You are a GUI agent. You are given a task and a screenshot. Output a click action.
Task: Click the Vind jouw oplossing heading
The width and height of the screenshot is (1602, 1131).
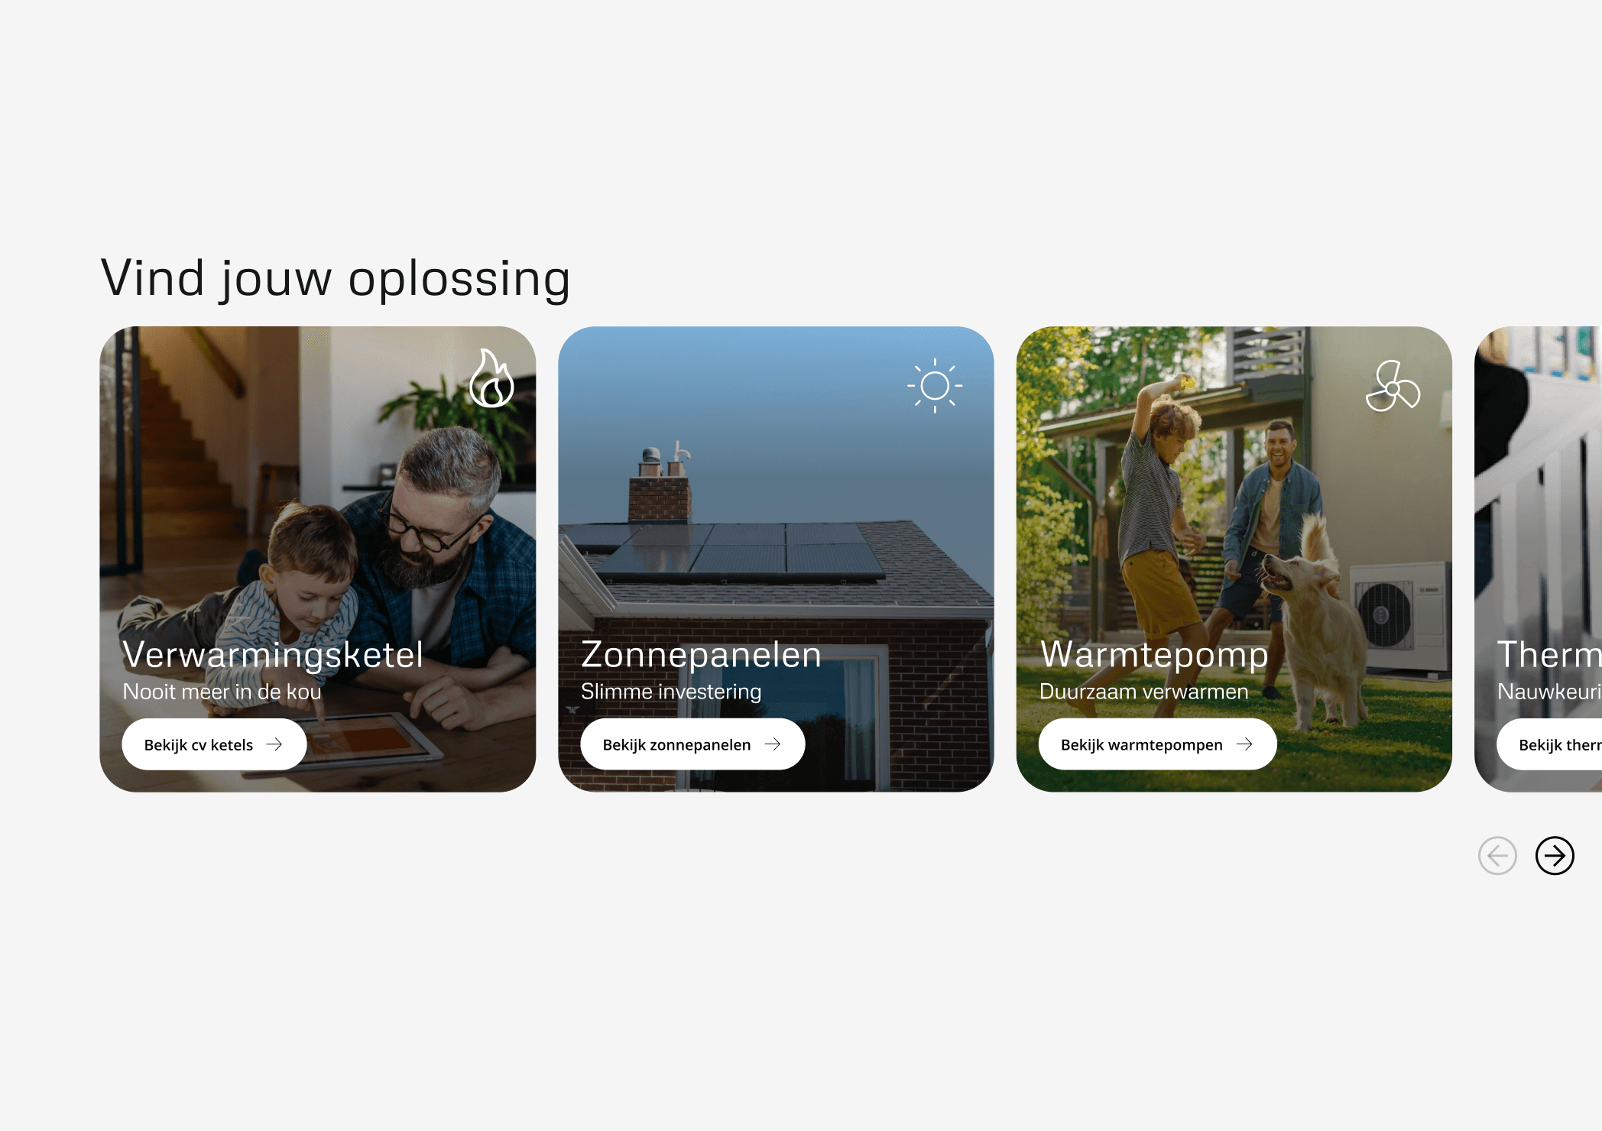336,278
